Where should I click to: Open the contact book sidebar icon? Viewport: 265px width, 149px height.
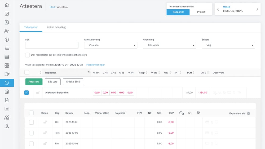[7, 22]
